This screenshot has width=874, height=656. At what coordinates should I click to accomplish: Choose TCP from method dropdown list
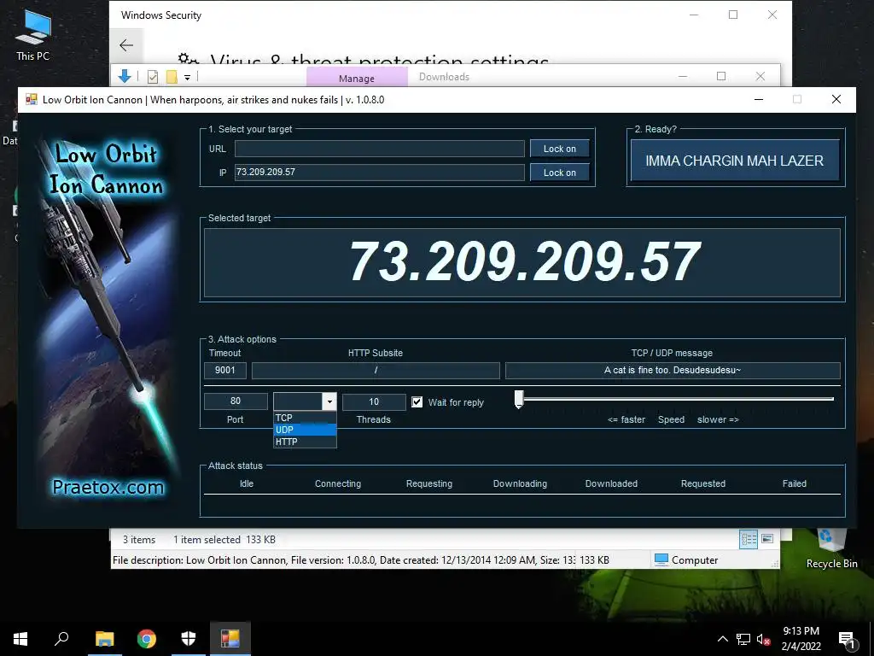(x=305, y=418)
